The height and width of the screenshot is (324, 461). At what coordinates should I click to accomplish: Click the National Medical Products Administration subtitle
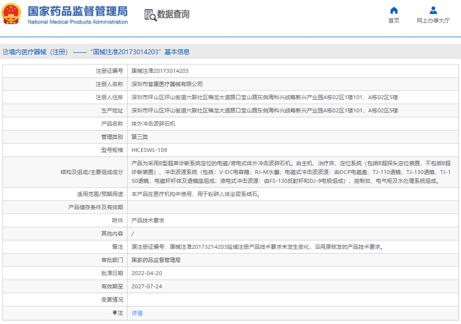point(77,22)
